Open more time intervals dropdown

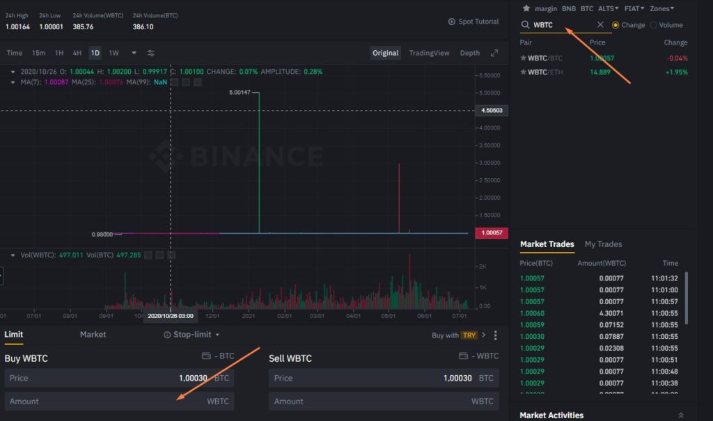(x=134, y=53)
